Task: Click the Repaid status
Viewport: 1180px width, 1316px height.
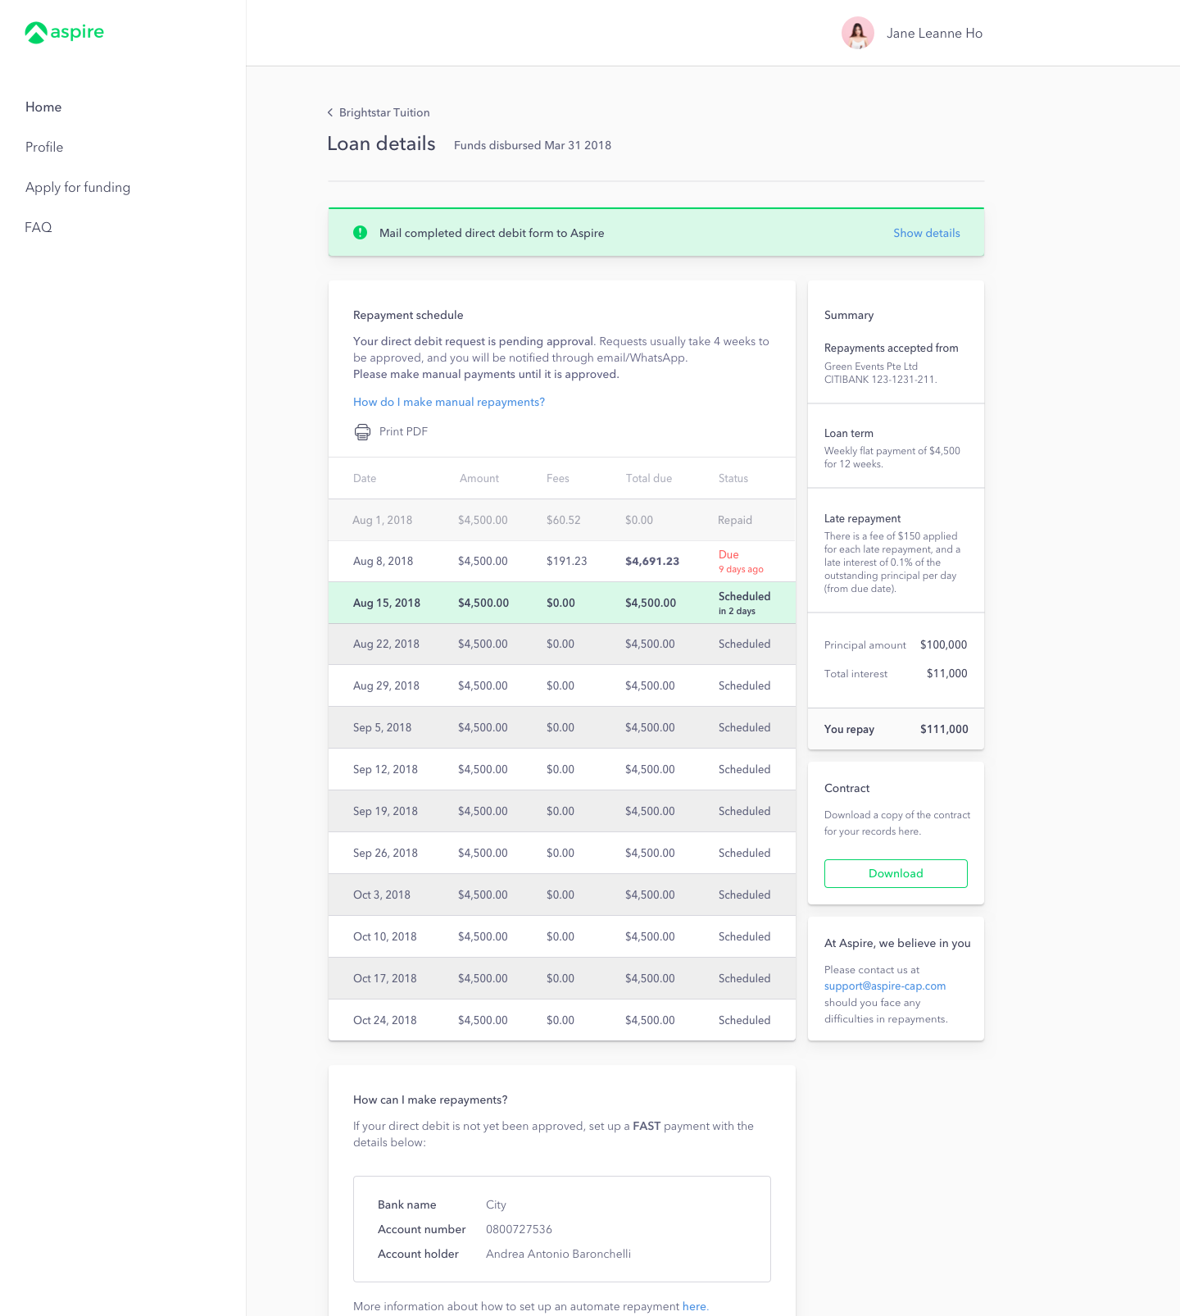Action: (735, 520)
